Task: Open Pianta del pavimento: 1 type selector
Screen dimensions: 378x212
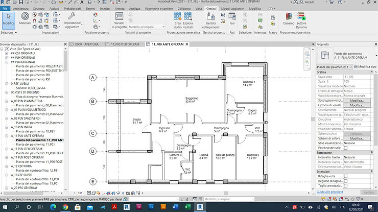Action: (x=335, y=67)
